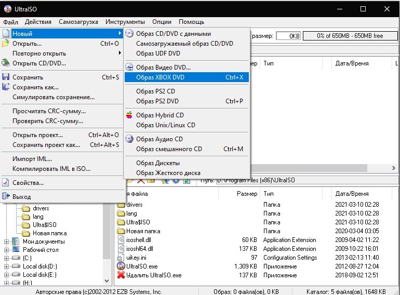This screenshot has height=295, width=400.
Task: Sort lower list by Размер column header
Action: click(239, 194)
